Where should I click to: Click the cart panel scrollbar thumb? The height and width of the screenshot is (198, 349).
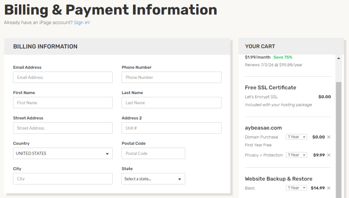pyautogui.click(x=338, y=140)
